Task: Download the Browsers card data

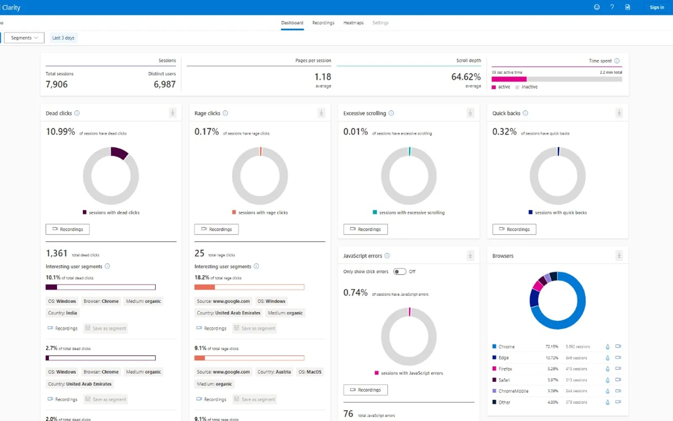Action: tap(619, 256)
